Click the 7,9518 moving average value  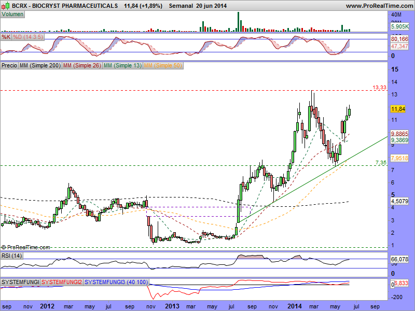pos(399,158)
